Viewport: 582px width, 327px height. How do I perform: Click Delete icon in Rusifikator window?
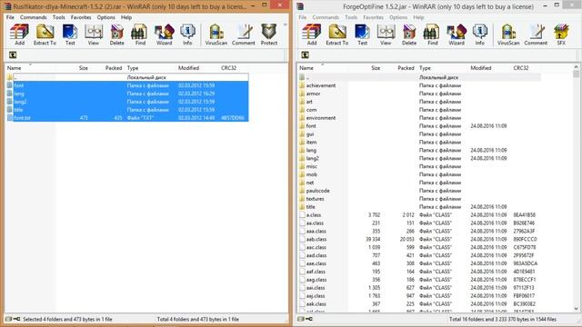(x=116, y=35)
